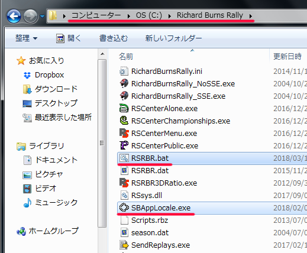Click the navigation pane scrollbar thumb
The height and width of the screenshot is (253, 307).
click(102, 143)
